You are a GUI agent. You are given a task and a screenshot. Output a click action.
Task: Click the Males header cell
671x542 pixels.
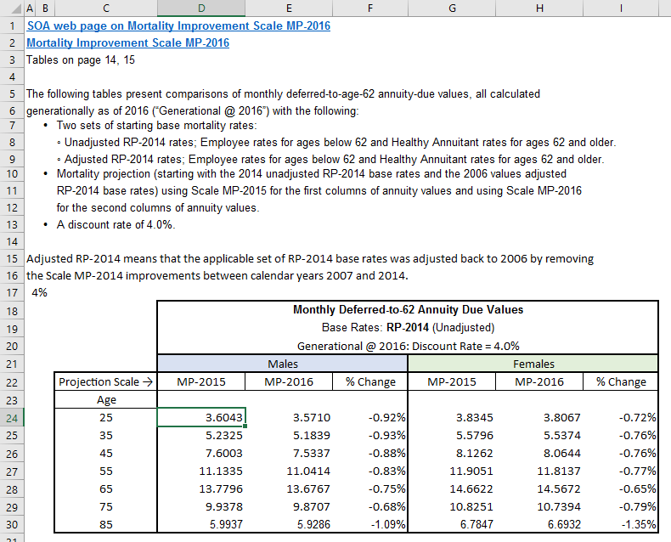(283, 364)
